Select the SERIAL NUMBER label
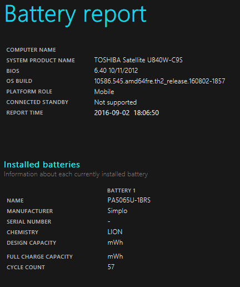240x287 pixels. tap(29, 222)
